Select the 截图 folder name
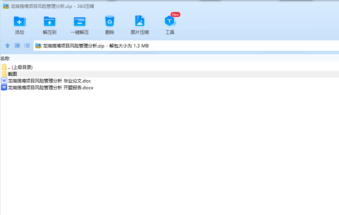 click(12, 74)
